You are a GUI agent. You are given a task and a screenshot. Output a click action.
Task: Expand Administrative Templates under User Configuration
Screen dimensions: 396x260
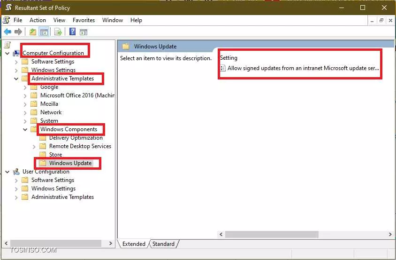click(x=16, y=197)
